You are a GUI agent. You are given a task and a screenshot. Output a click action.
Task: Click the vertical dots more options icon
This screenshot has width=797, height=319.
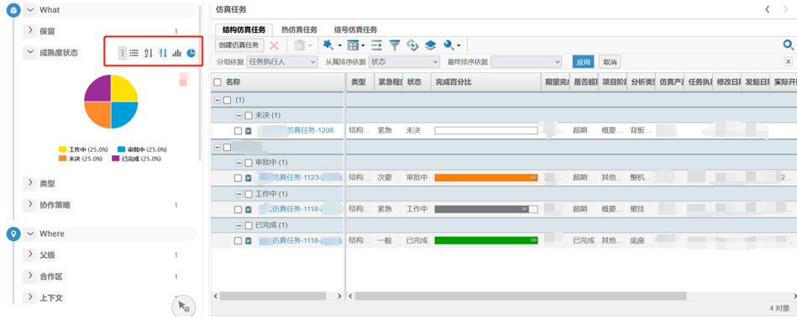(x=123, y=53)
